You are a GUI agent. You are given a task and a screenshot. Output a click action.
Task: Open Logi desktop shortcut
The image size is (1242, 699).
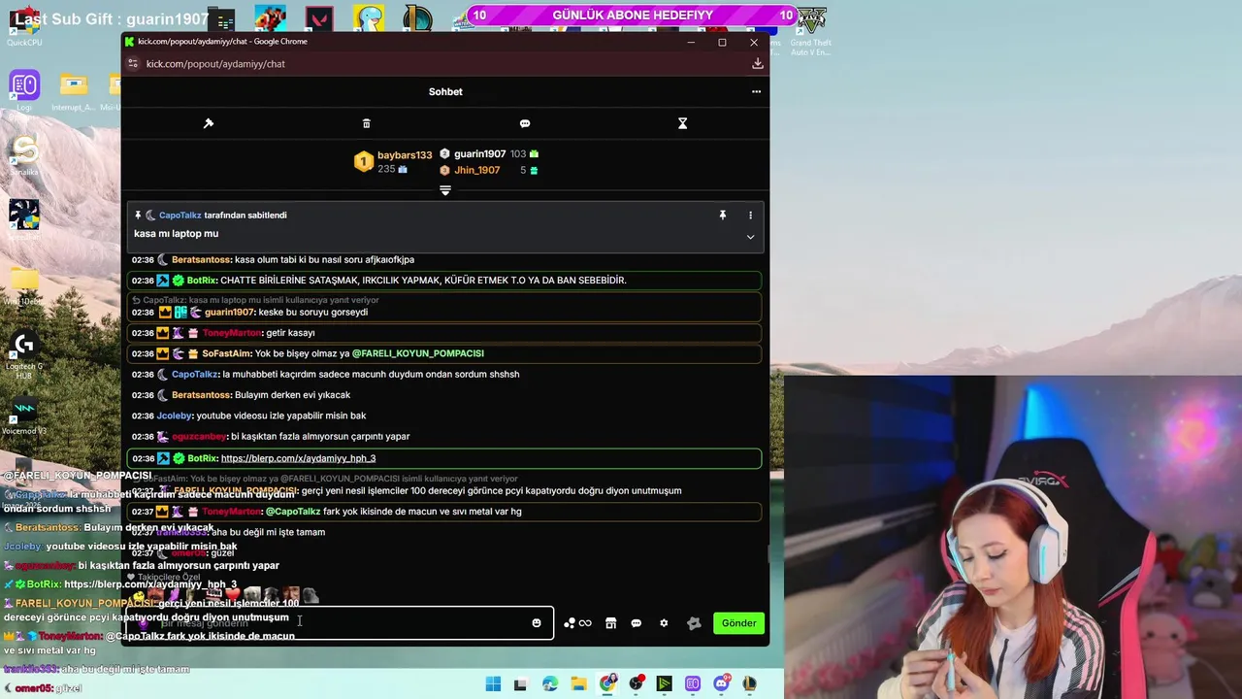(24, 90)
